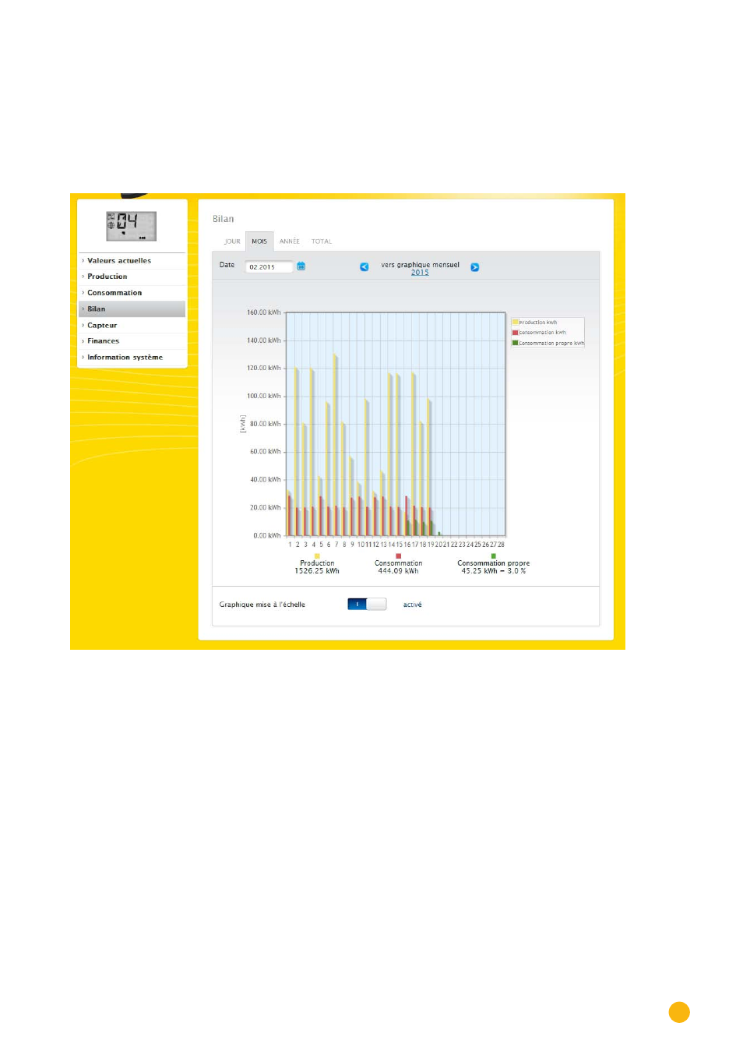743x1051 pixels.
Task: Select the TOTAL tab
Action: 322,242
